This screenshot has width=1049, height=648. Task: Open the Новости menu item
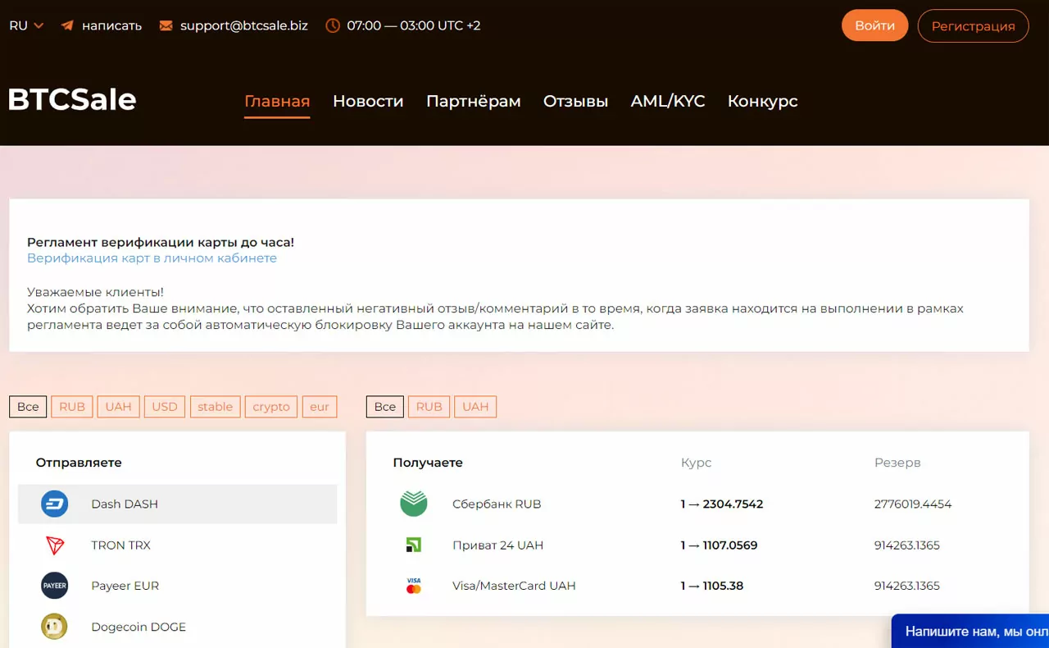click(x=368, y=101)
